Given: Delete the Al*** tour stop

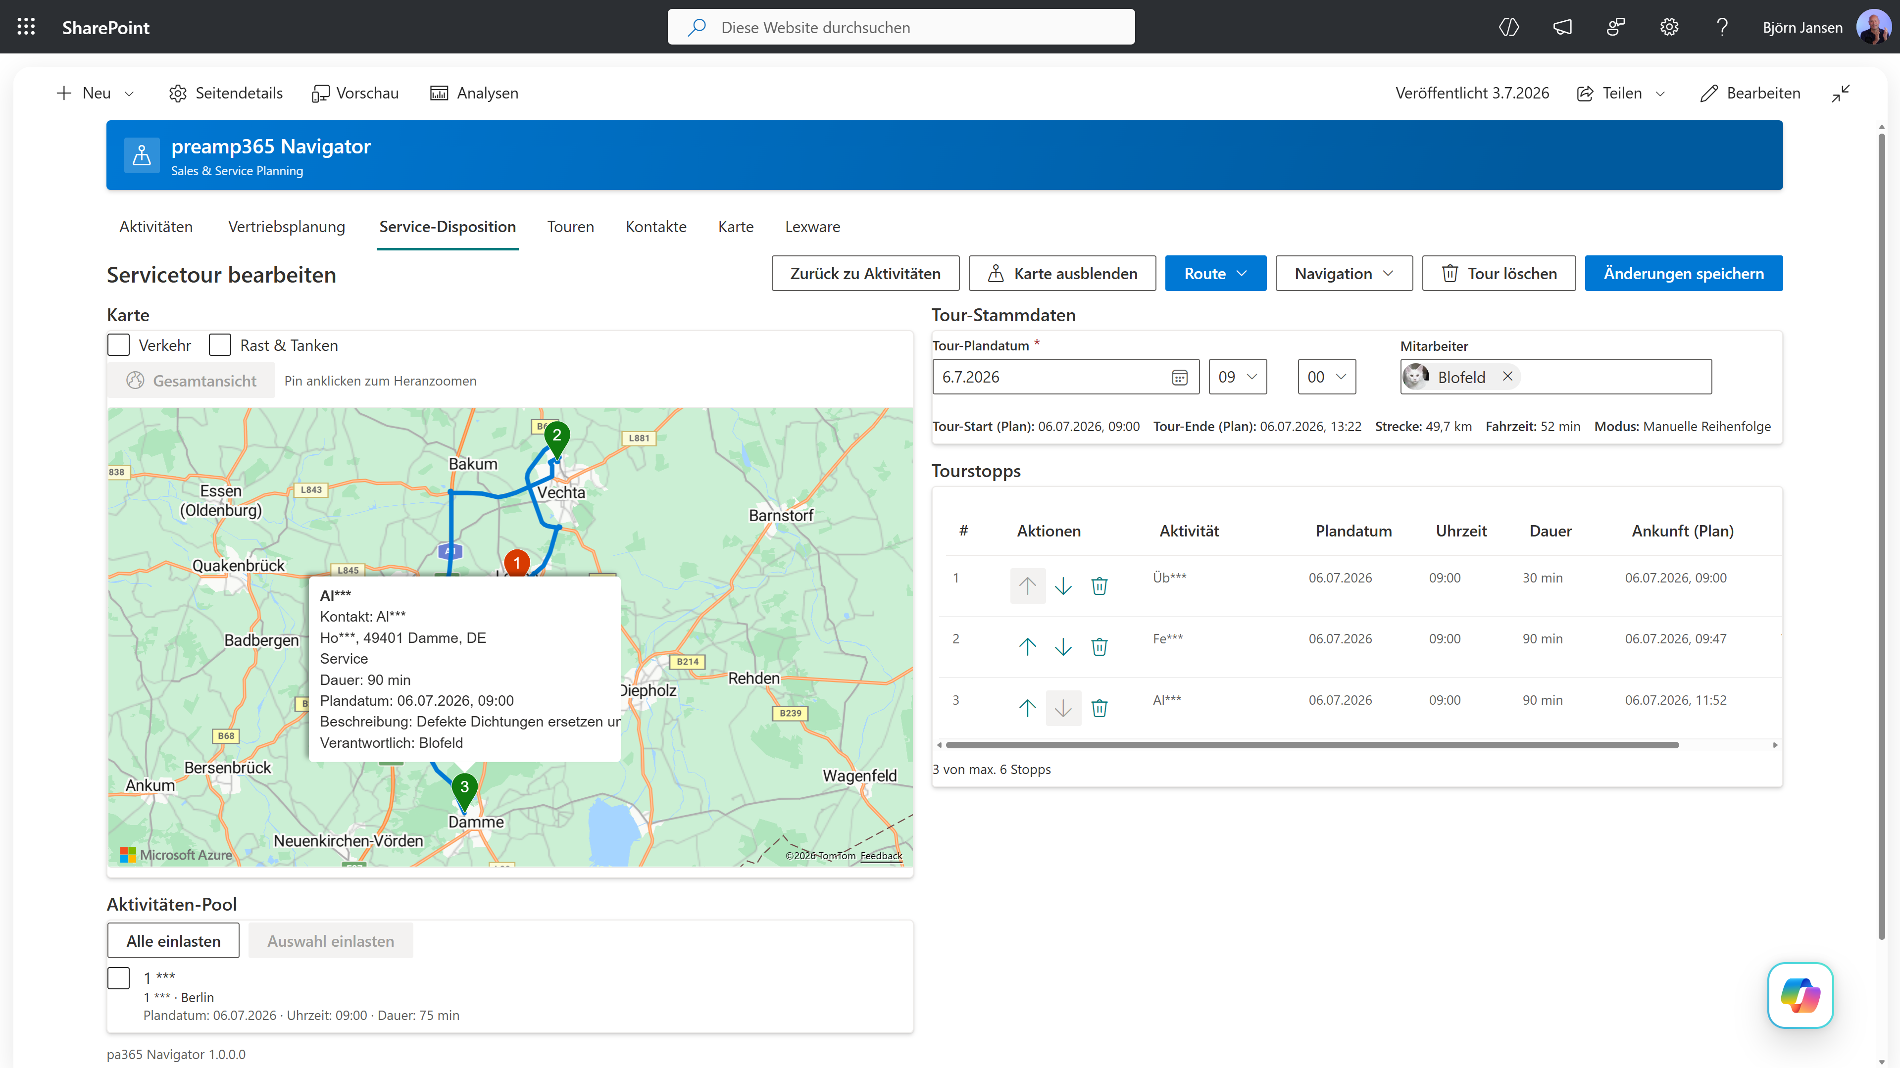Looking at the screenshot, I should tap(1099, 708).
